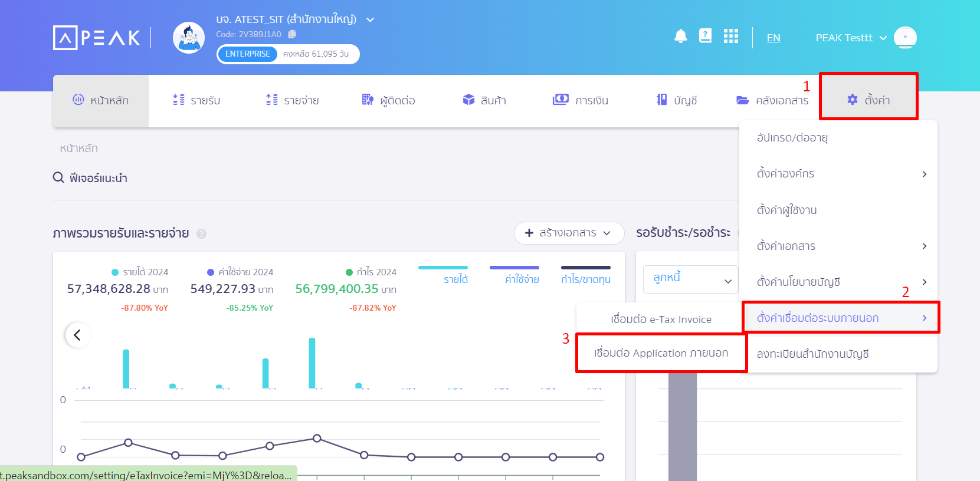Click the expense list icon beside รายจ่าย
The height and width of the screenshot is (481, 980).
click(x=271, y=100)
